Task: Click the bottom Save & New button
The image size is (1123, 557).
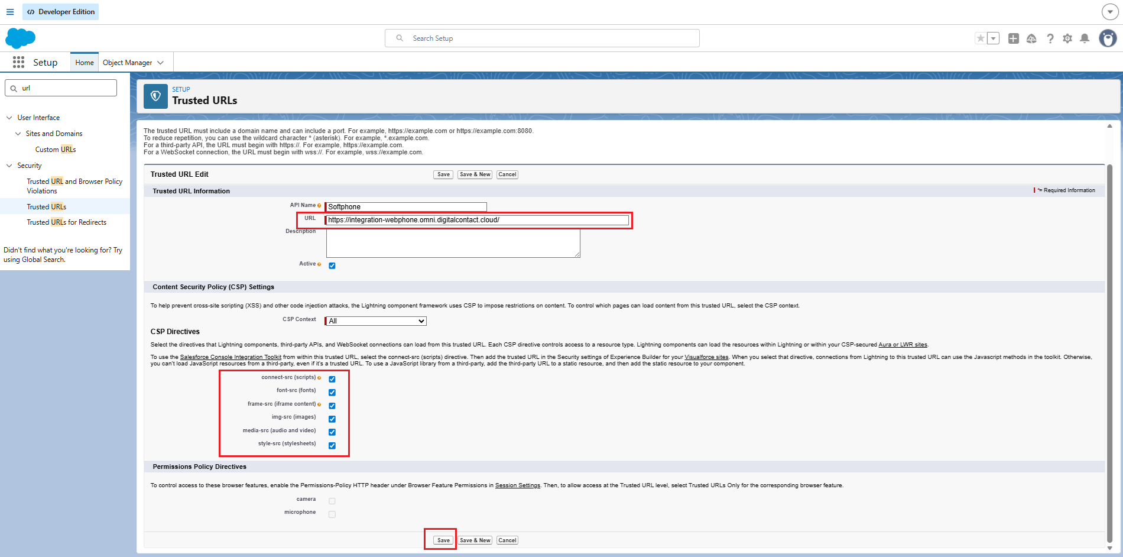Action: (x=475, y=540)
